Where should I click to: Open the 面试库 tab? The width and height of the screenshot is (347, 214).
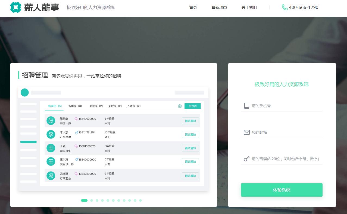click(x=96, y=106)
